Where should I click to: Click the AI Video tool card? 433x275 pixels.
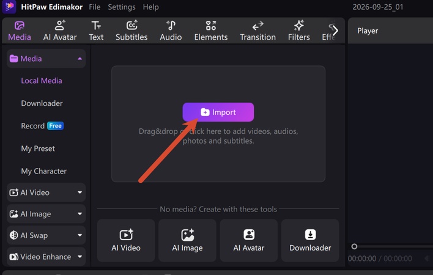click(x=126, y=241)
